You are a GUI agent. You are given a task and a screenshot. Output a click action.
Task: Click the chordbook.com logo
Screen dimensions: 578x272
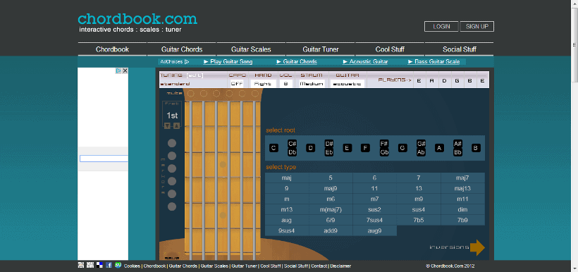(x=137, y=19)
